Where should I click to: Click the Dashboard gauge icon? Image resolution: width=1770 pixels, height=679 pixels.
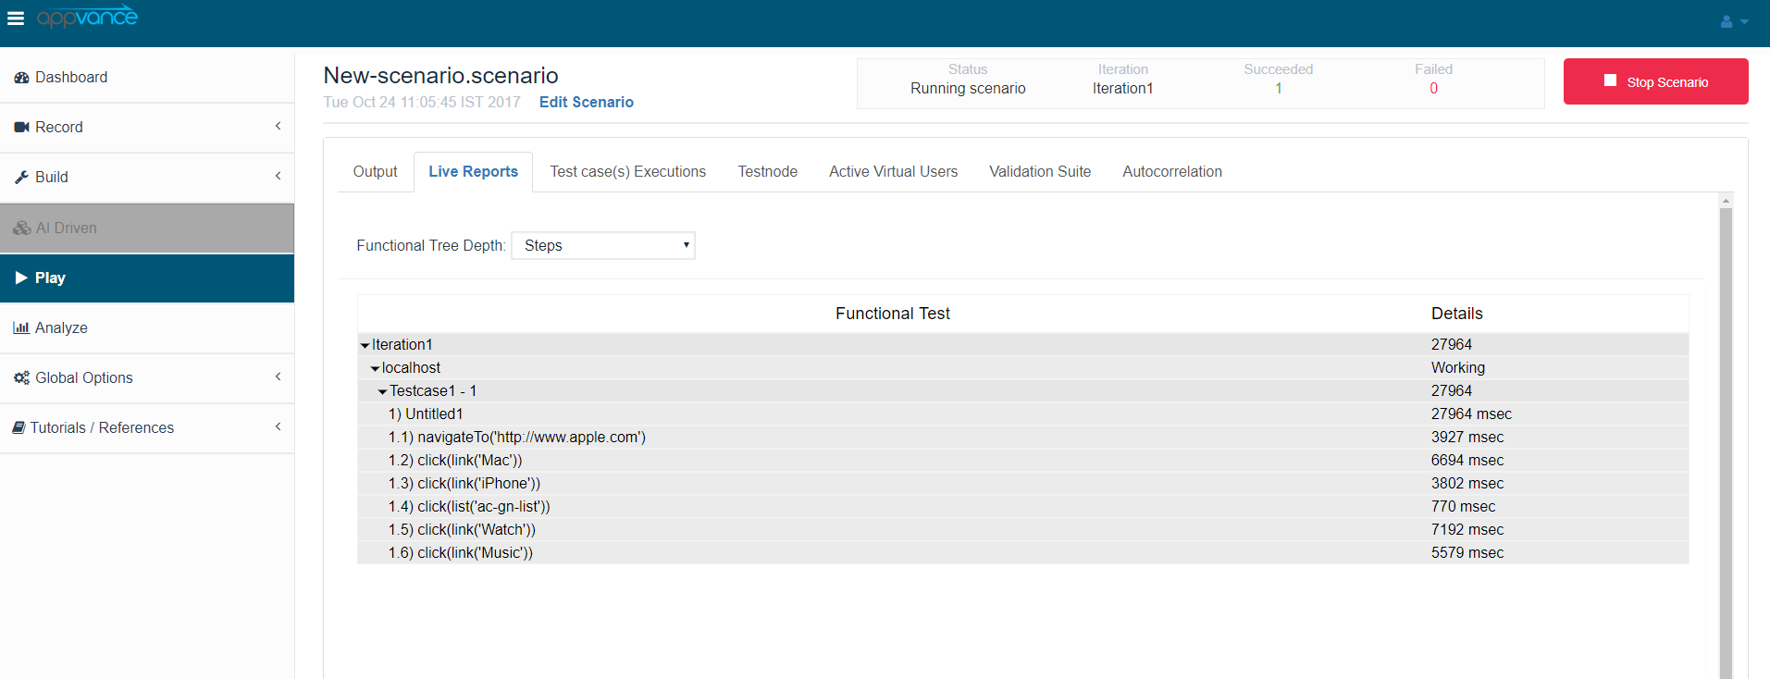click(21, 78)
